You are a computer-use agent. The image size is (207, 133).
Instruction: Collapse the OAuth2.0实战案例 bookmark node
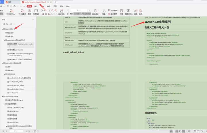coord(3,97)
